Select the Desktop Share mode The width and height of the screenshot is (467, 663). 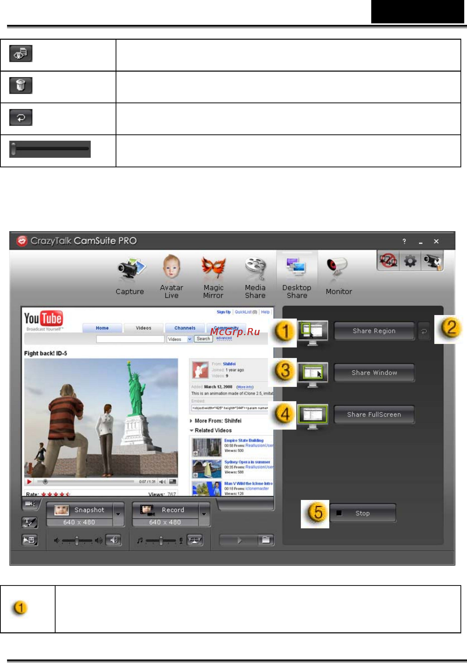(x=297, y=276)
